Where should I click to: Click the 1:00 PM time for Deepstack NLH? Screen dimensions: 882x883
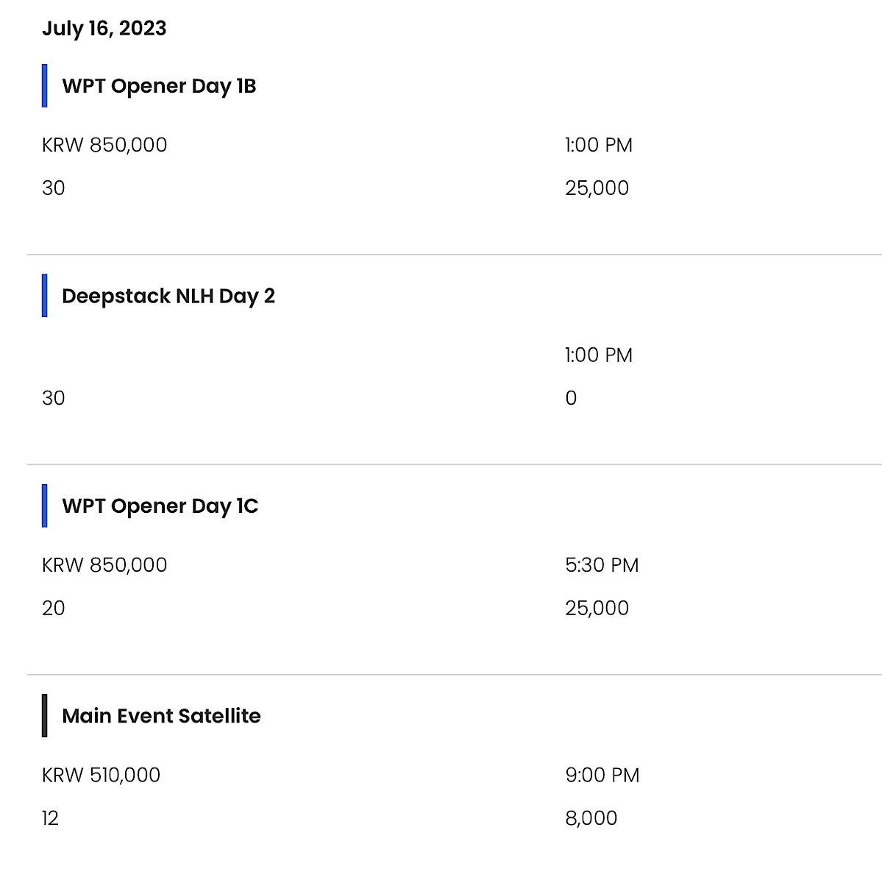599,355
